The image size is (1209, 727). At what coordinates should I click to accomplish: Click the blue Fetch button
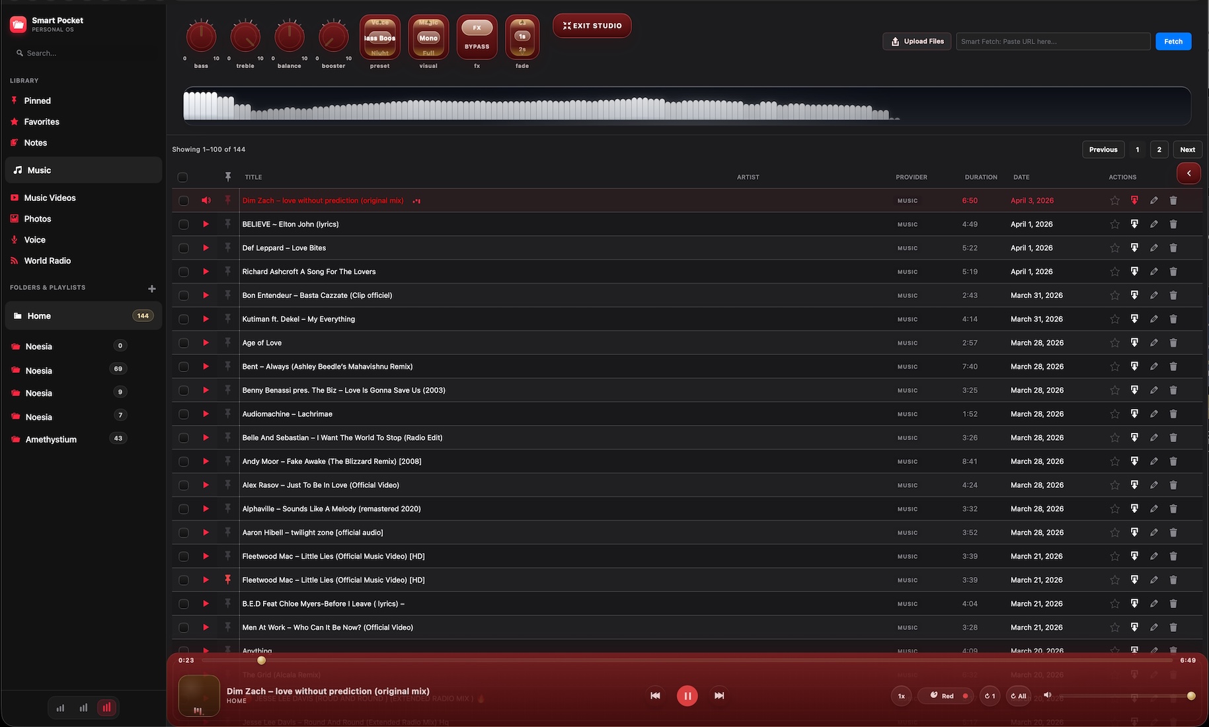click(1173, 41)
